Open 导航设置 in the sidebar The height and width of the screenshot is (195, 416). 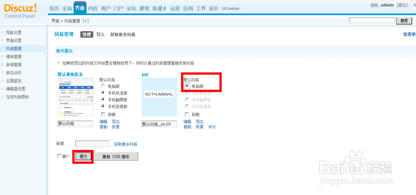click(x=14, y=32)
